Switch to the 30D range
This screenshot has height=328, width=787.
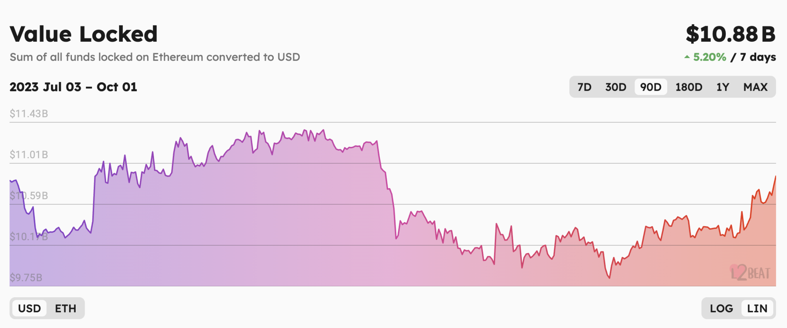coord(616,87)
